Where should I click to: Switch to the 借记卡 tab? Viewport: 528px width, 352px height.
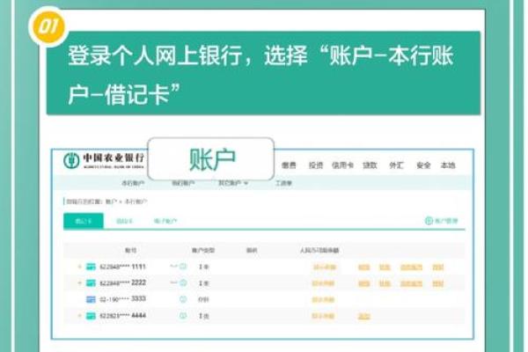click(84, 221)
